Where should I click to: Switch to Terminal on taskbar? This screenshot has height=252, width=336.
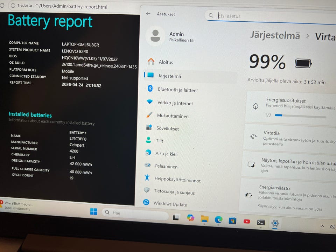coord(261,223)
